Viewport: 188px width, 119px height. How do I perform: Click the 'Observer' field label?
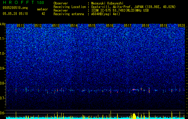61,3
